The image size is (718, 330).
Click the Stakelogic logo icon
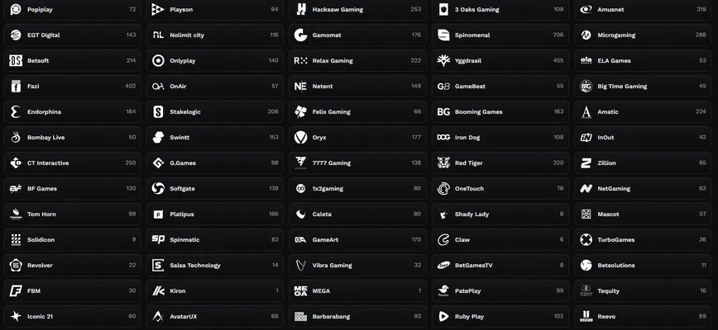(x=158, y=111)
